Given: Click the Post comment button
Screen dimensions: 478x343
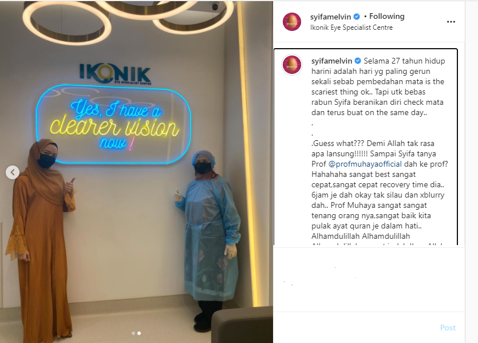Looking at the screenshot, I should [448, 328].
